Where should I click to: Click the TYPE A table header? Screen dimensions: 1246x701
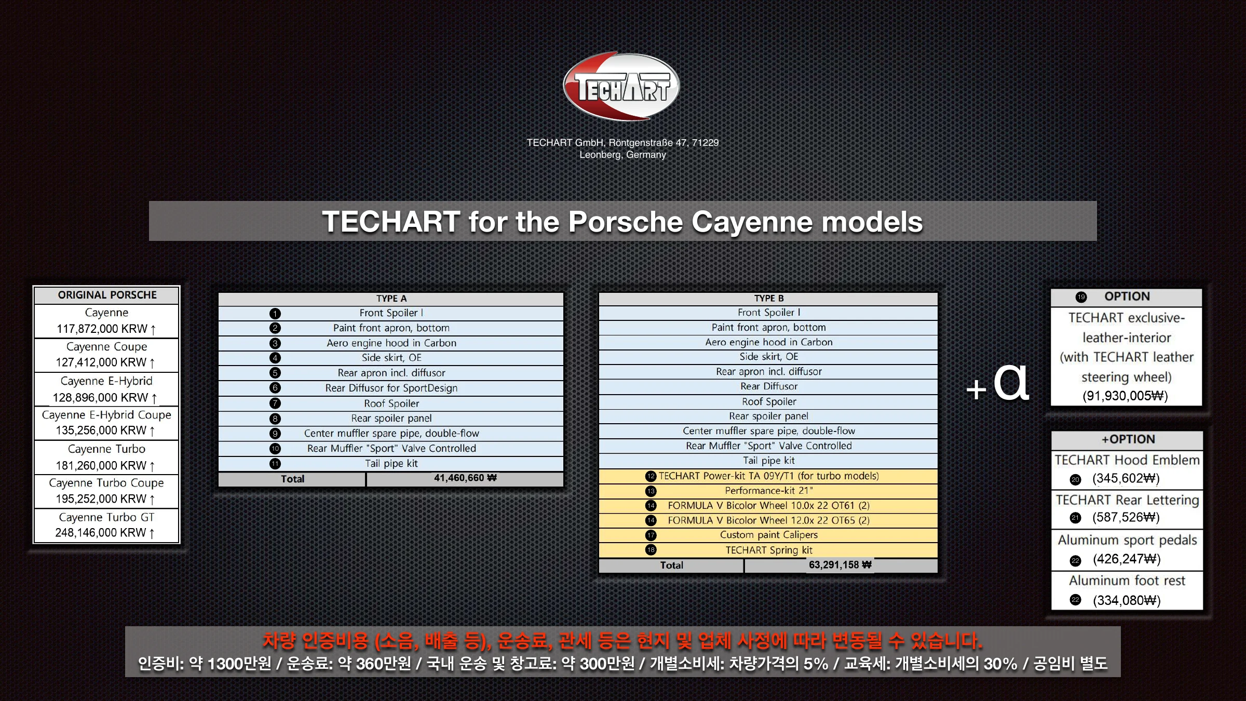(x=391, y=299)
